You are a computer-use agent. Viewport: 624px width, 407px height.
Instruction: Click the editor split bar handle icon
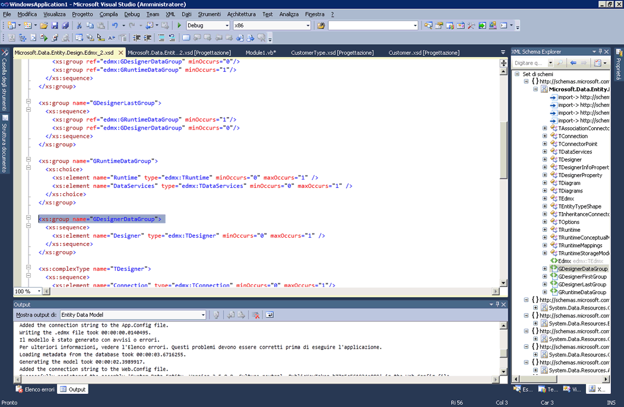[503, 64]
